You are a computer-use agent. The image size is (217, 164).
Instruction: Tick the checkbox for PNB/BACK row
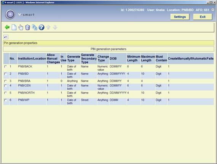pyautogui.click(x=5, y=67)
